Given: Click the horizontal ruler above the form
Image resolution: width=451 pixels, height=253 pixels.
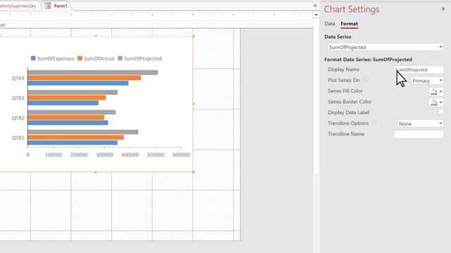Looking at the screenshot, I should (x=156, y=14).
